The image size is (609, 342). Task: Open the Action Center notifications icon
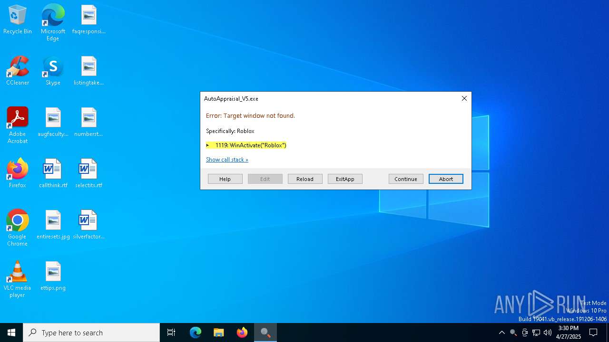[593, 332]
